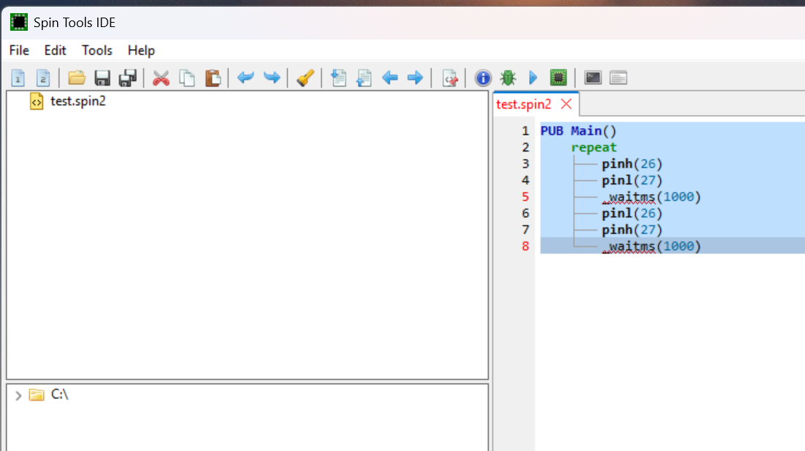
Task: Show info with the blue info icon
Action: [482, 78]
